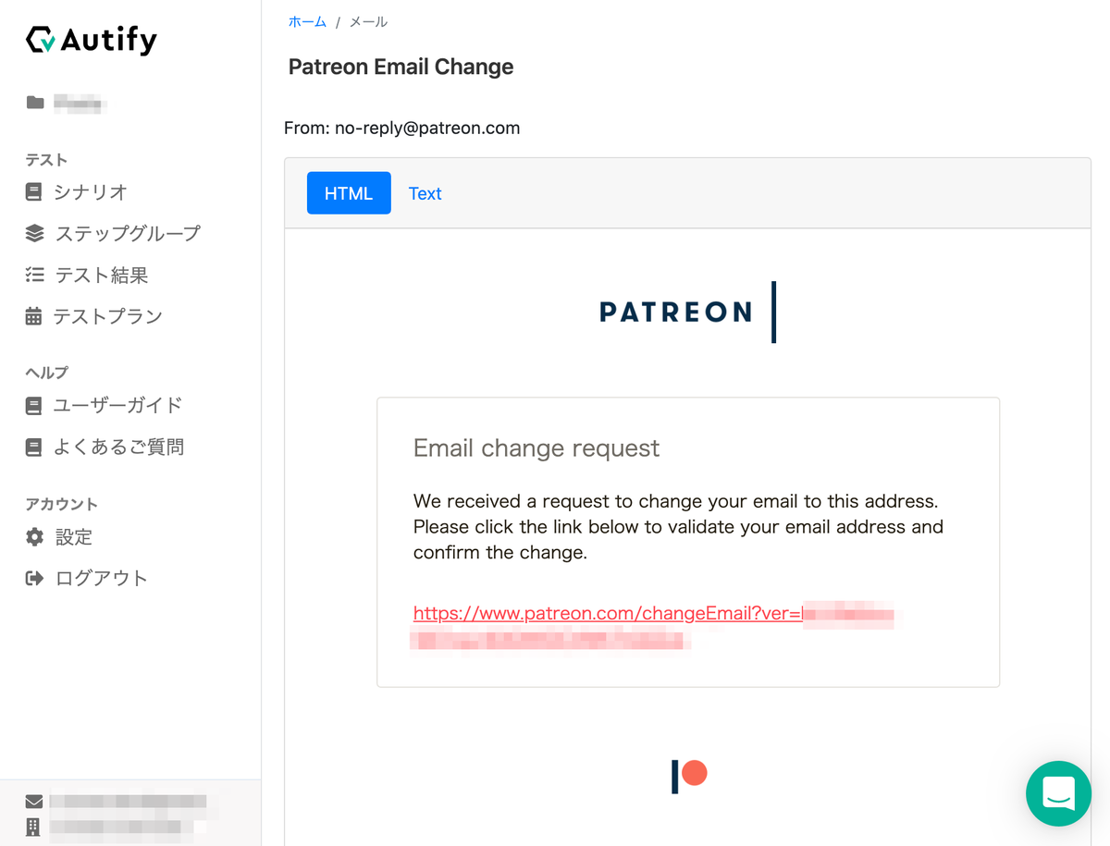Click the ステップグループ layers icon
Image resolution: width=1110 pixels, height=846 pixels.
tap(34, 233)
